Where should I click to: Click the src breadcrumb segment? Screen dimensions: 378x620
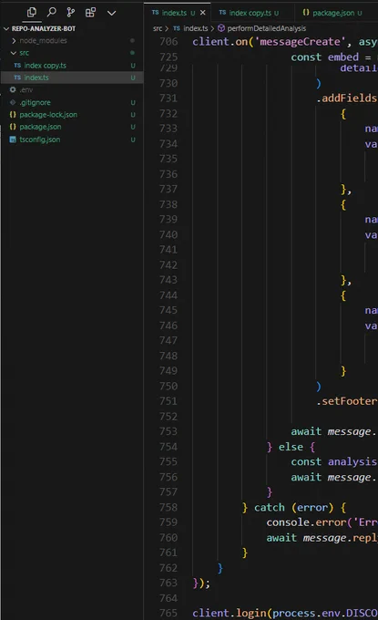pos(158,28)
